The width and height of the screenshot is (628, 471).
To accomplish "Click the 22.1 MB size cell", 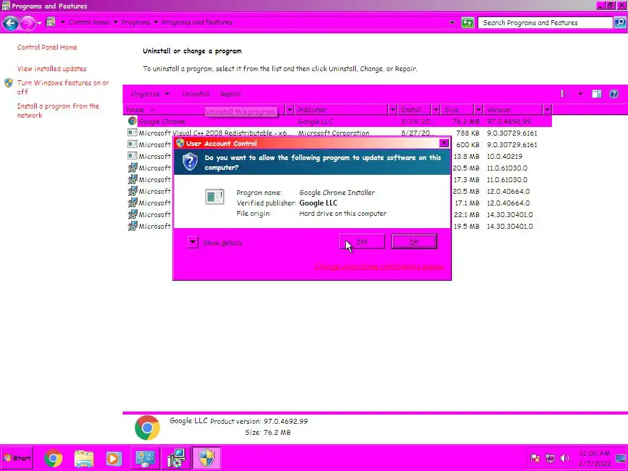I will (466, 215).
